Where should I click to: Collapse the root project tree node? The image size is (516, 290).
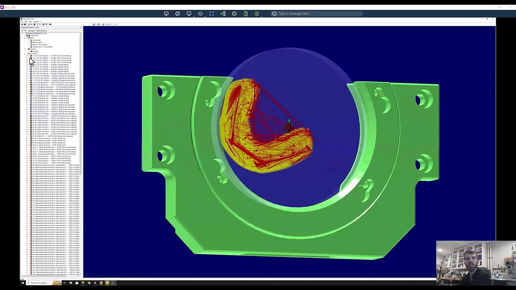pos(22,33)
